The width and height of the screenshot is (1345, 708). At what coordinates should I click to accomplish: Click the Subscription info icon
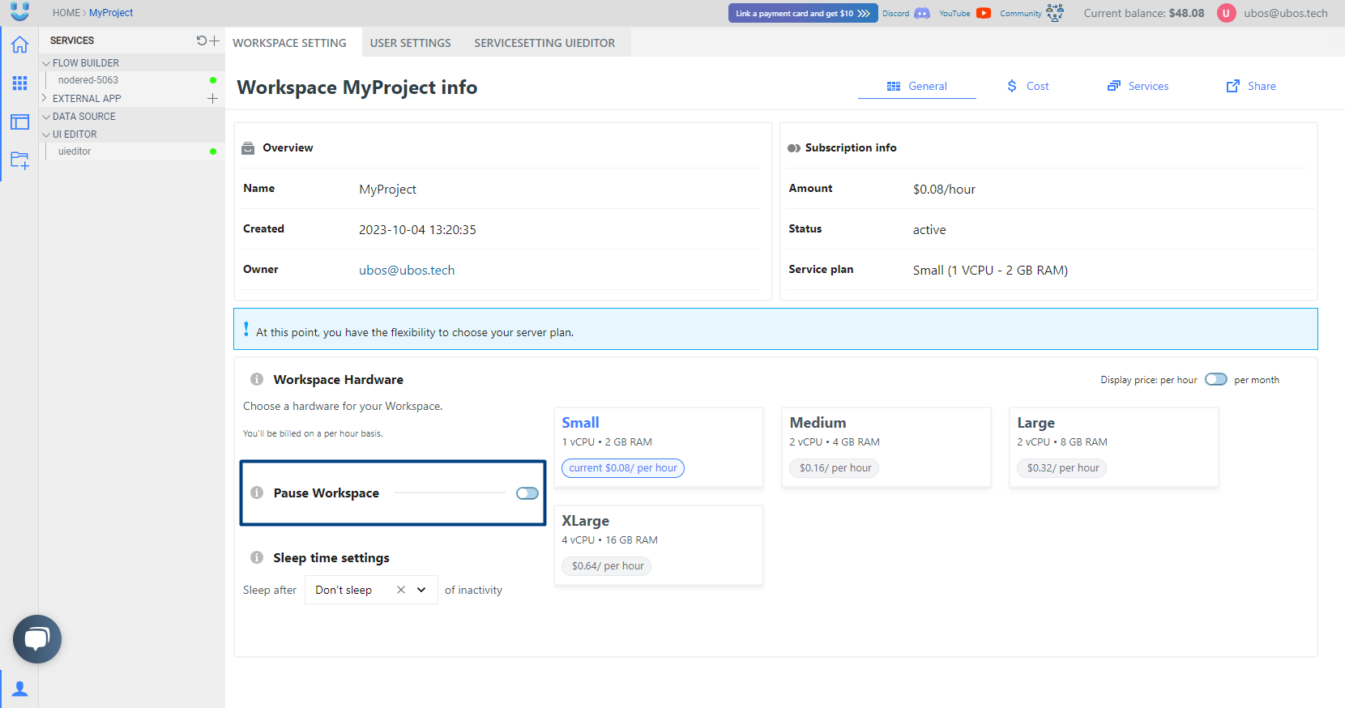[794, 148]
